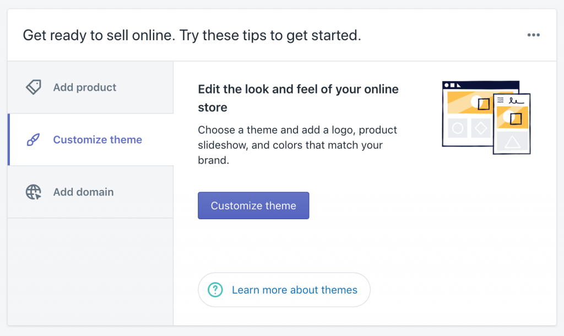Click the triangle placeholder shape in the illustration
Image resolution: width=564 pixels, height=336 pixels.
(512, 142)
